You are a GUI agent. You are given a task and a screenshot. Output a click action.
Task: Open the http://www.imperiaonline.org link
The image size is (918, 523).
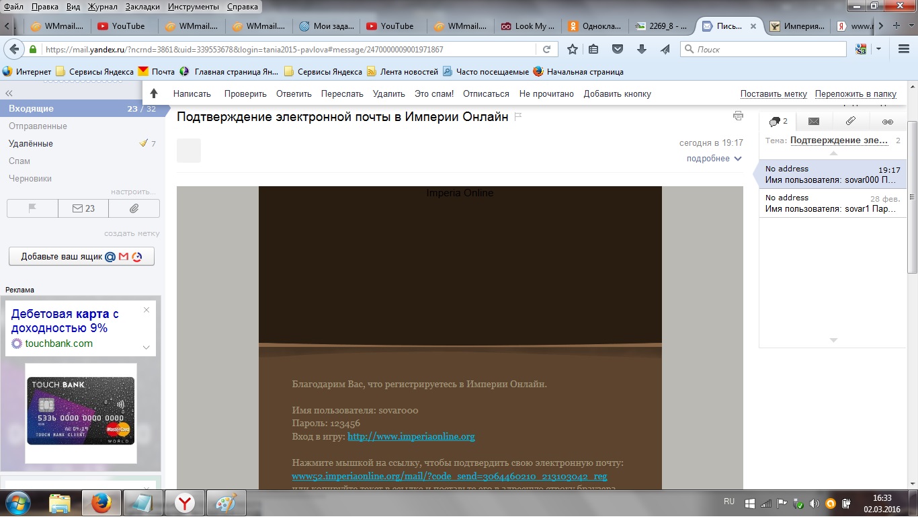tap(411, 436)
